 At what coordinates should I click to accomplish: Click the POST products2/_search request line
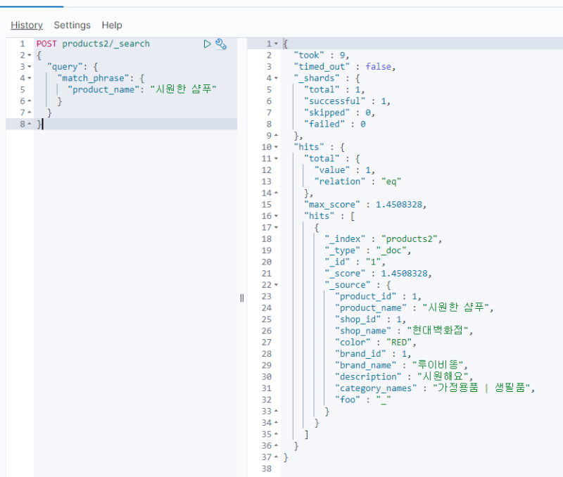[x=93, y=44]
